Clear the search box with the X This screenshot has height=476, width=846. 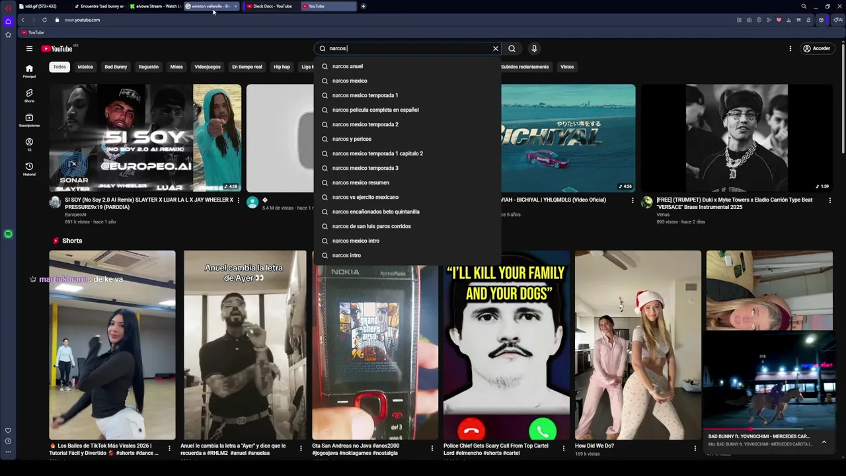pyautogui.click(x=495, y=48)
